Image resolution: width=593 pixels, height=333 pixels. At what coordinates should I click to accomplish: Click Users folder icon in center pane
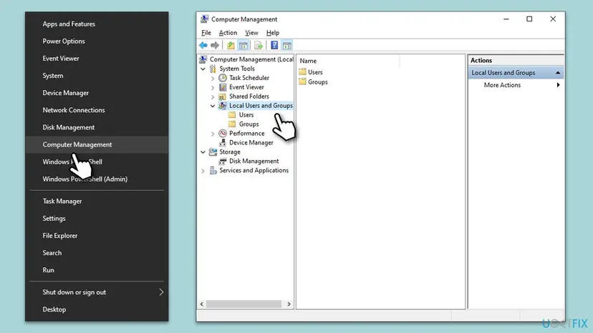click(x=302, y=71)
